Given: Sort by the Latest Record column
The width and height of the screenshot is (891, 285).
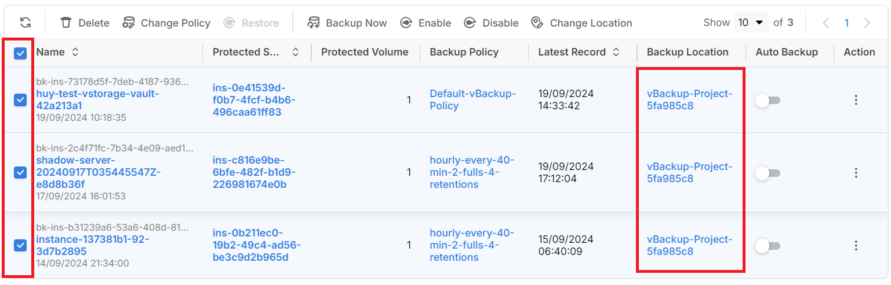Looking at the screenshot, I should 616,52.
